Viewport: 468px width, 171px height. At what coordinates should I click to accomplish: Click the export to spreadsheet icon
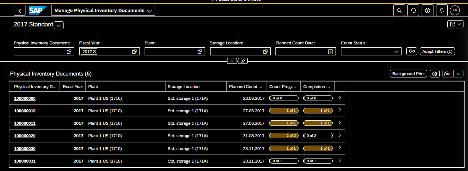(447, 74)
